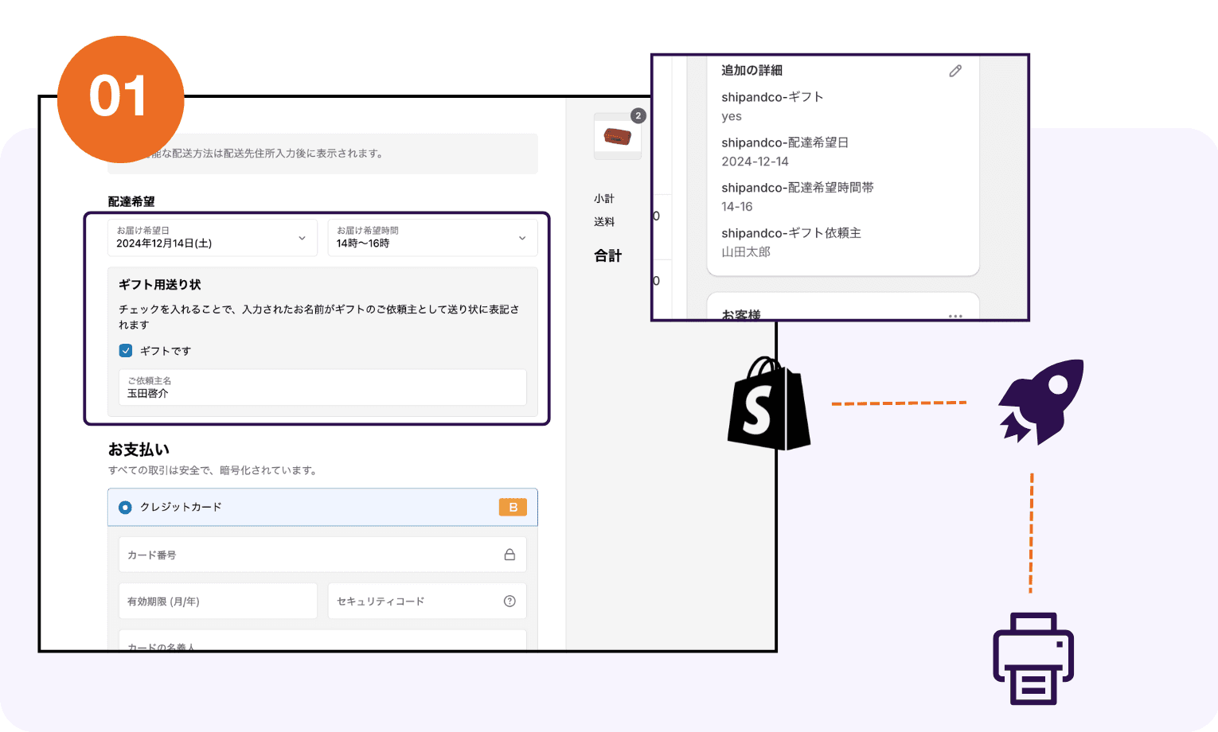The image size is (1218, 732).
Task: Click the セキュリティコード input field
Action: [x=414, y=601]
